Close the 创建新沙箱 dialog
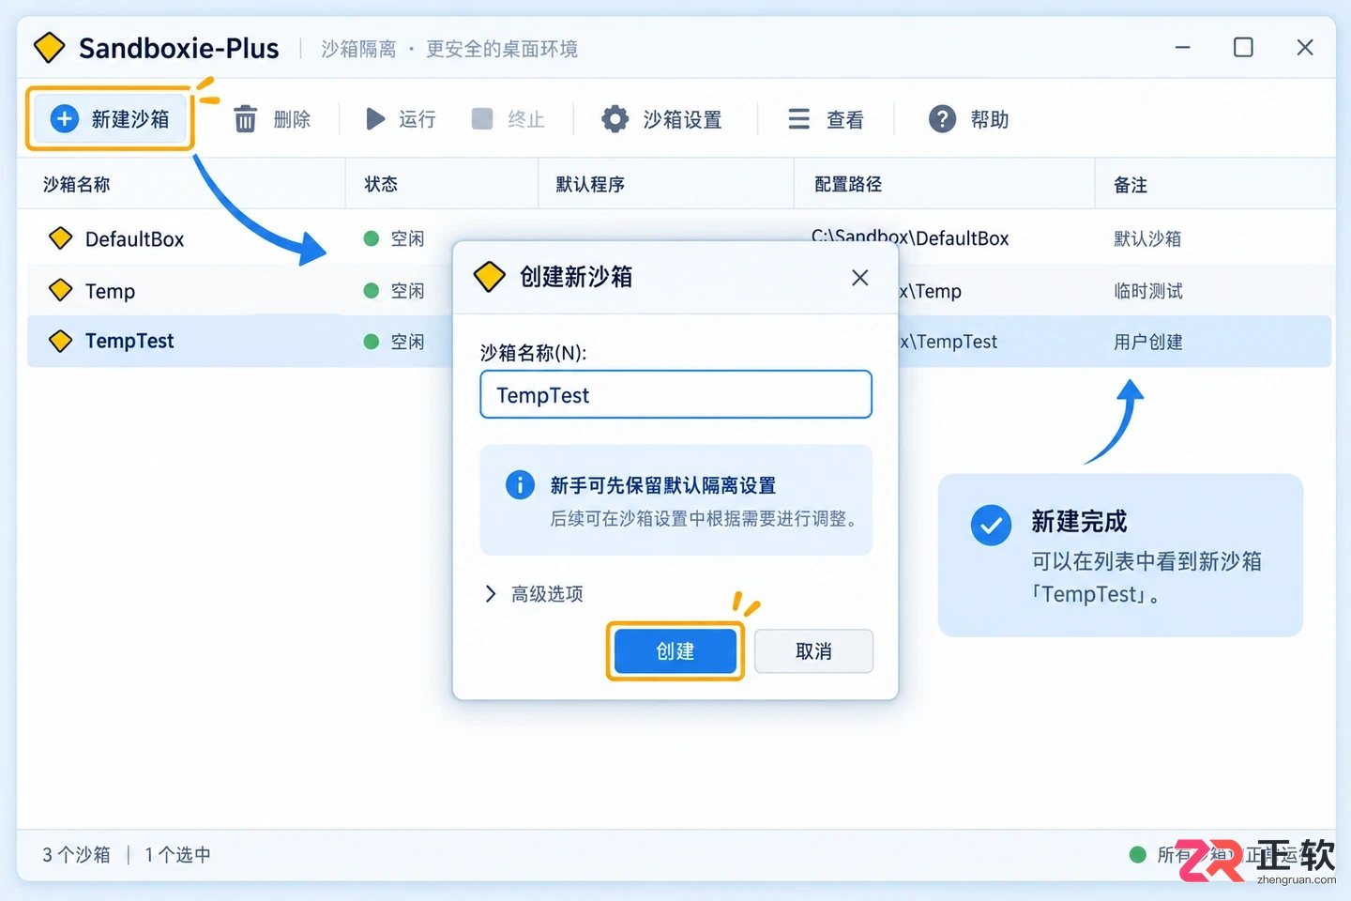 coord(859,278)
